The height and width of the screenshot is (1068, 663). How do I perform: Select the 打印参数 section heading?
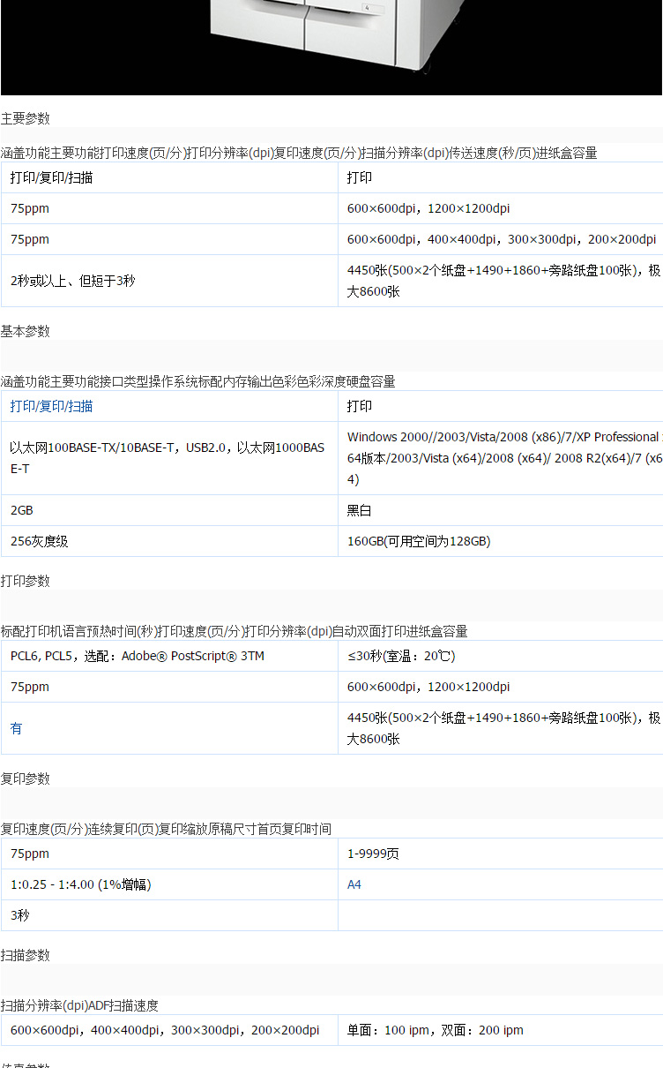26,581
